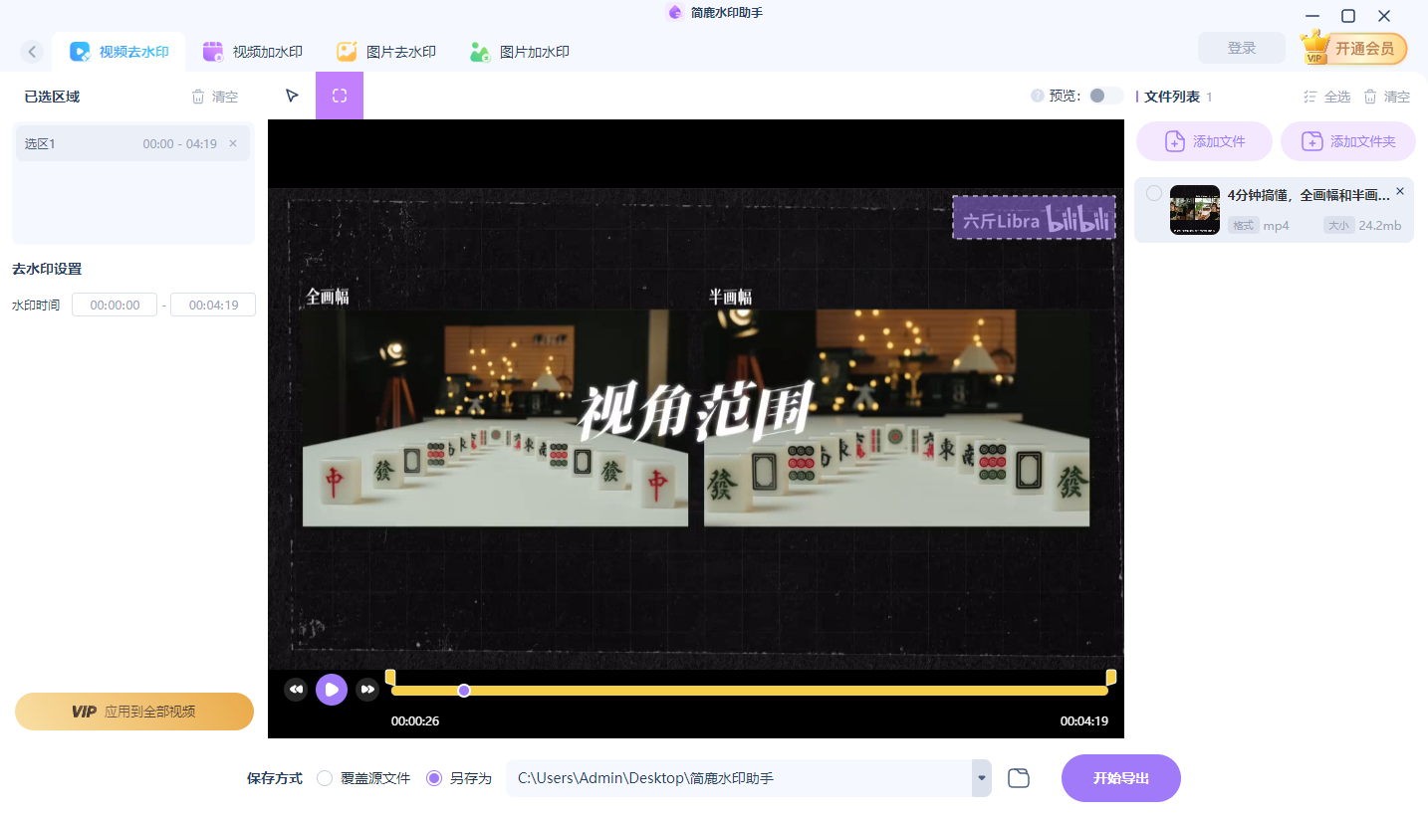Click the video thumbnail in the file list
The width and height of the screenshot is (1428, 818).
click(x=1194, y=209)
